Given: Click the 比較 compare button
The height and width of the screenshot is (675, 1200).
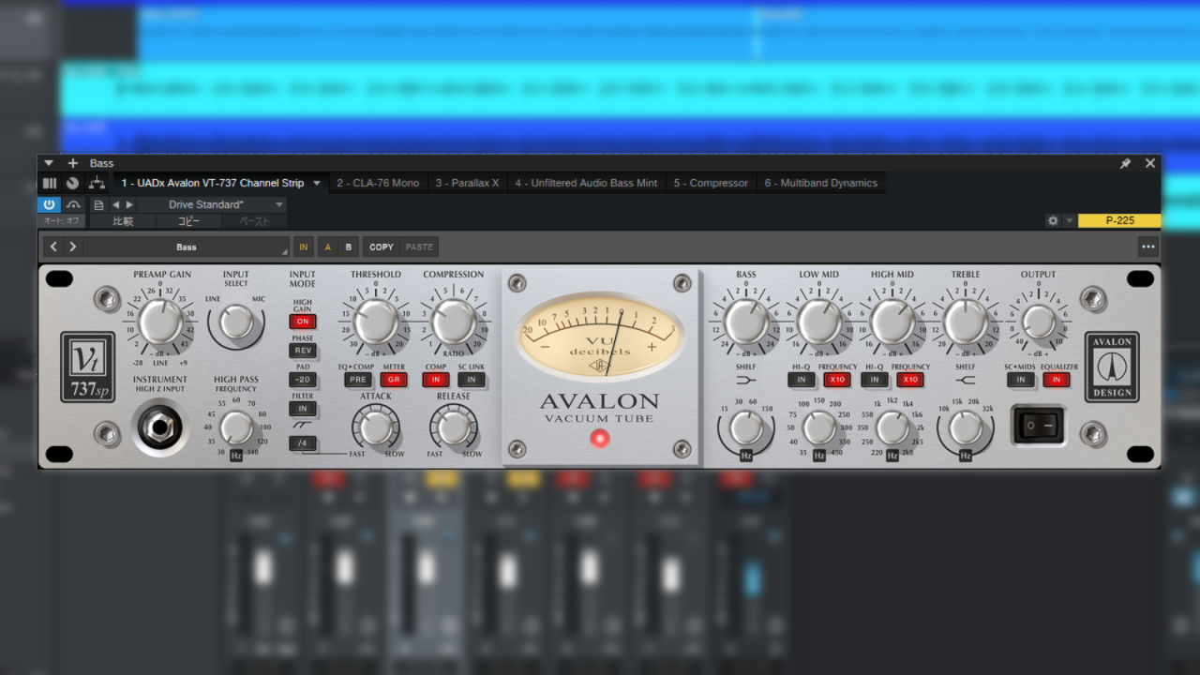Looking at the screenshot, I should click(123, 221).
